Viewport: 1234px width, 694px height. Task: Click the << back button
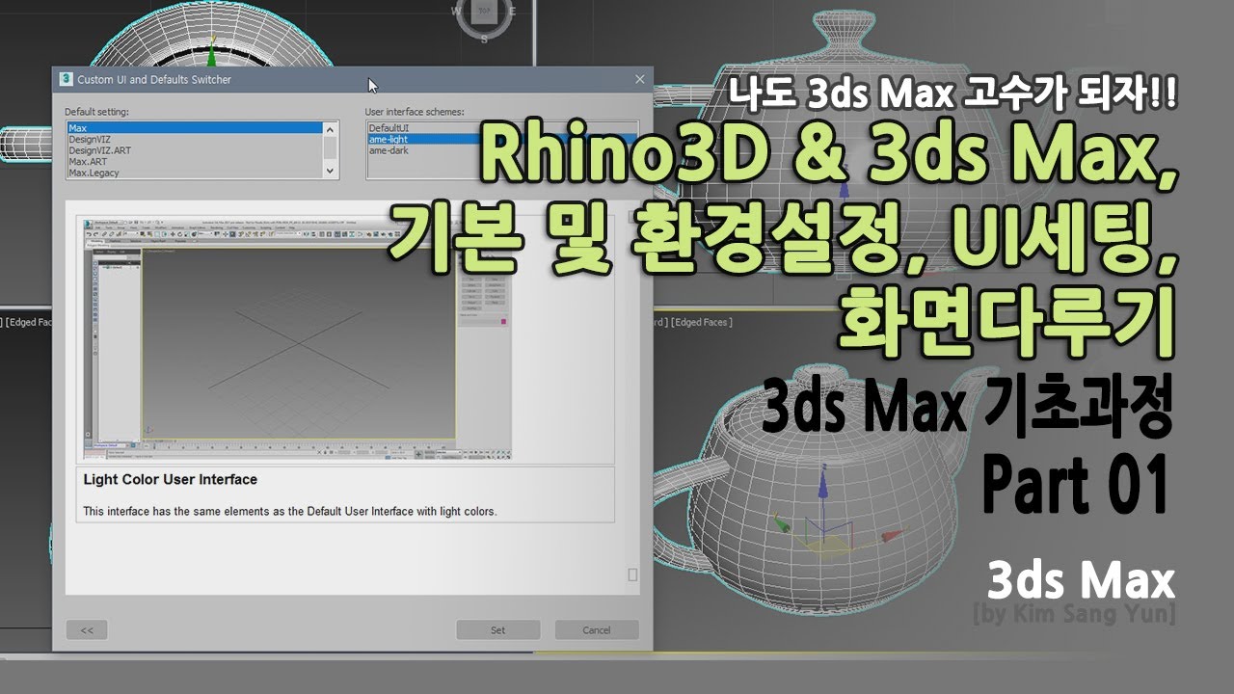tap(87, 630)
